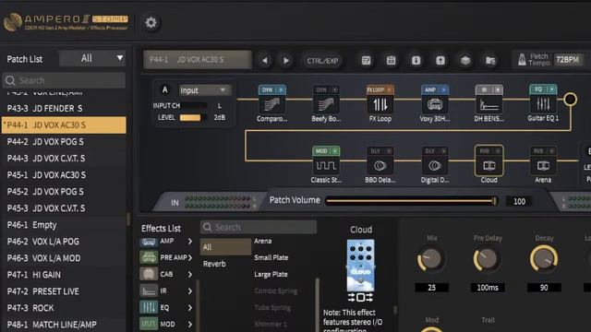Toggle the IR block power
The image size is (591, 332).
498,90
